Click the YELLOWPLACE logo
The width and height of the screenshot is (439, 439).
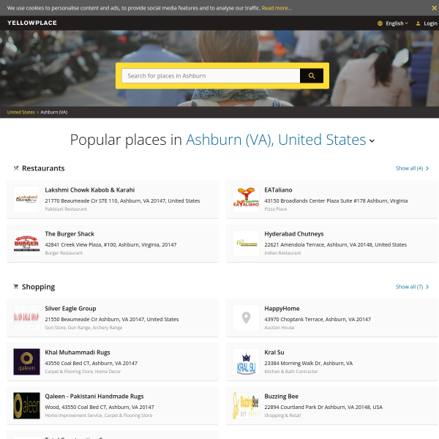point(32,23)
